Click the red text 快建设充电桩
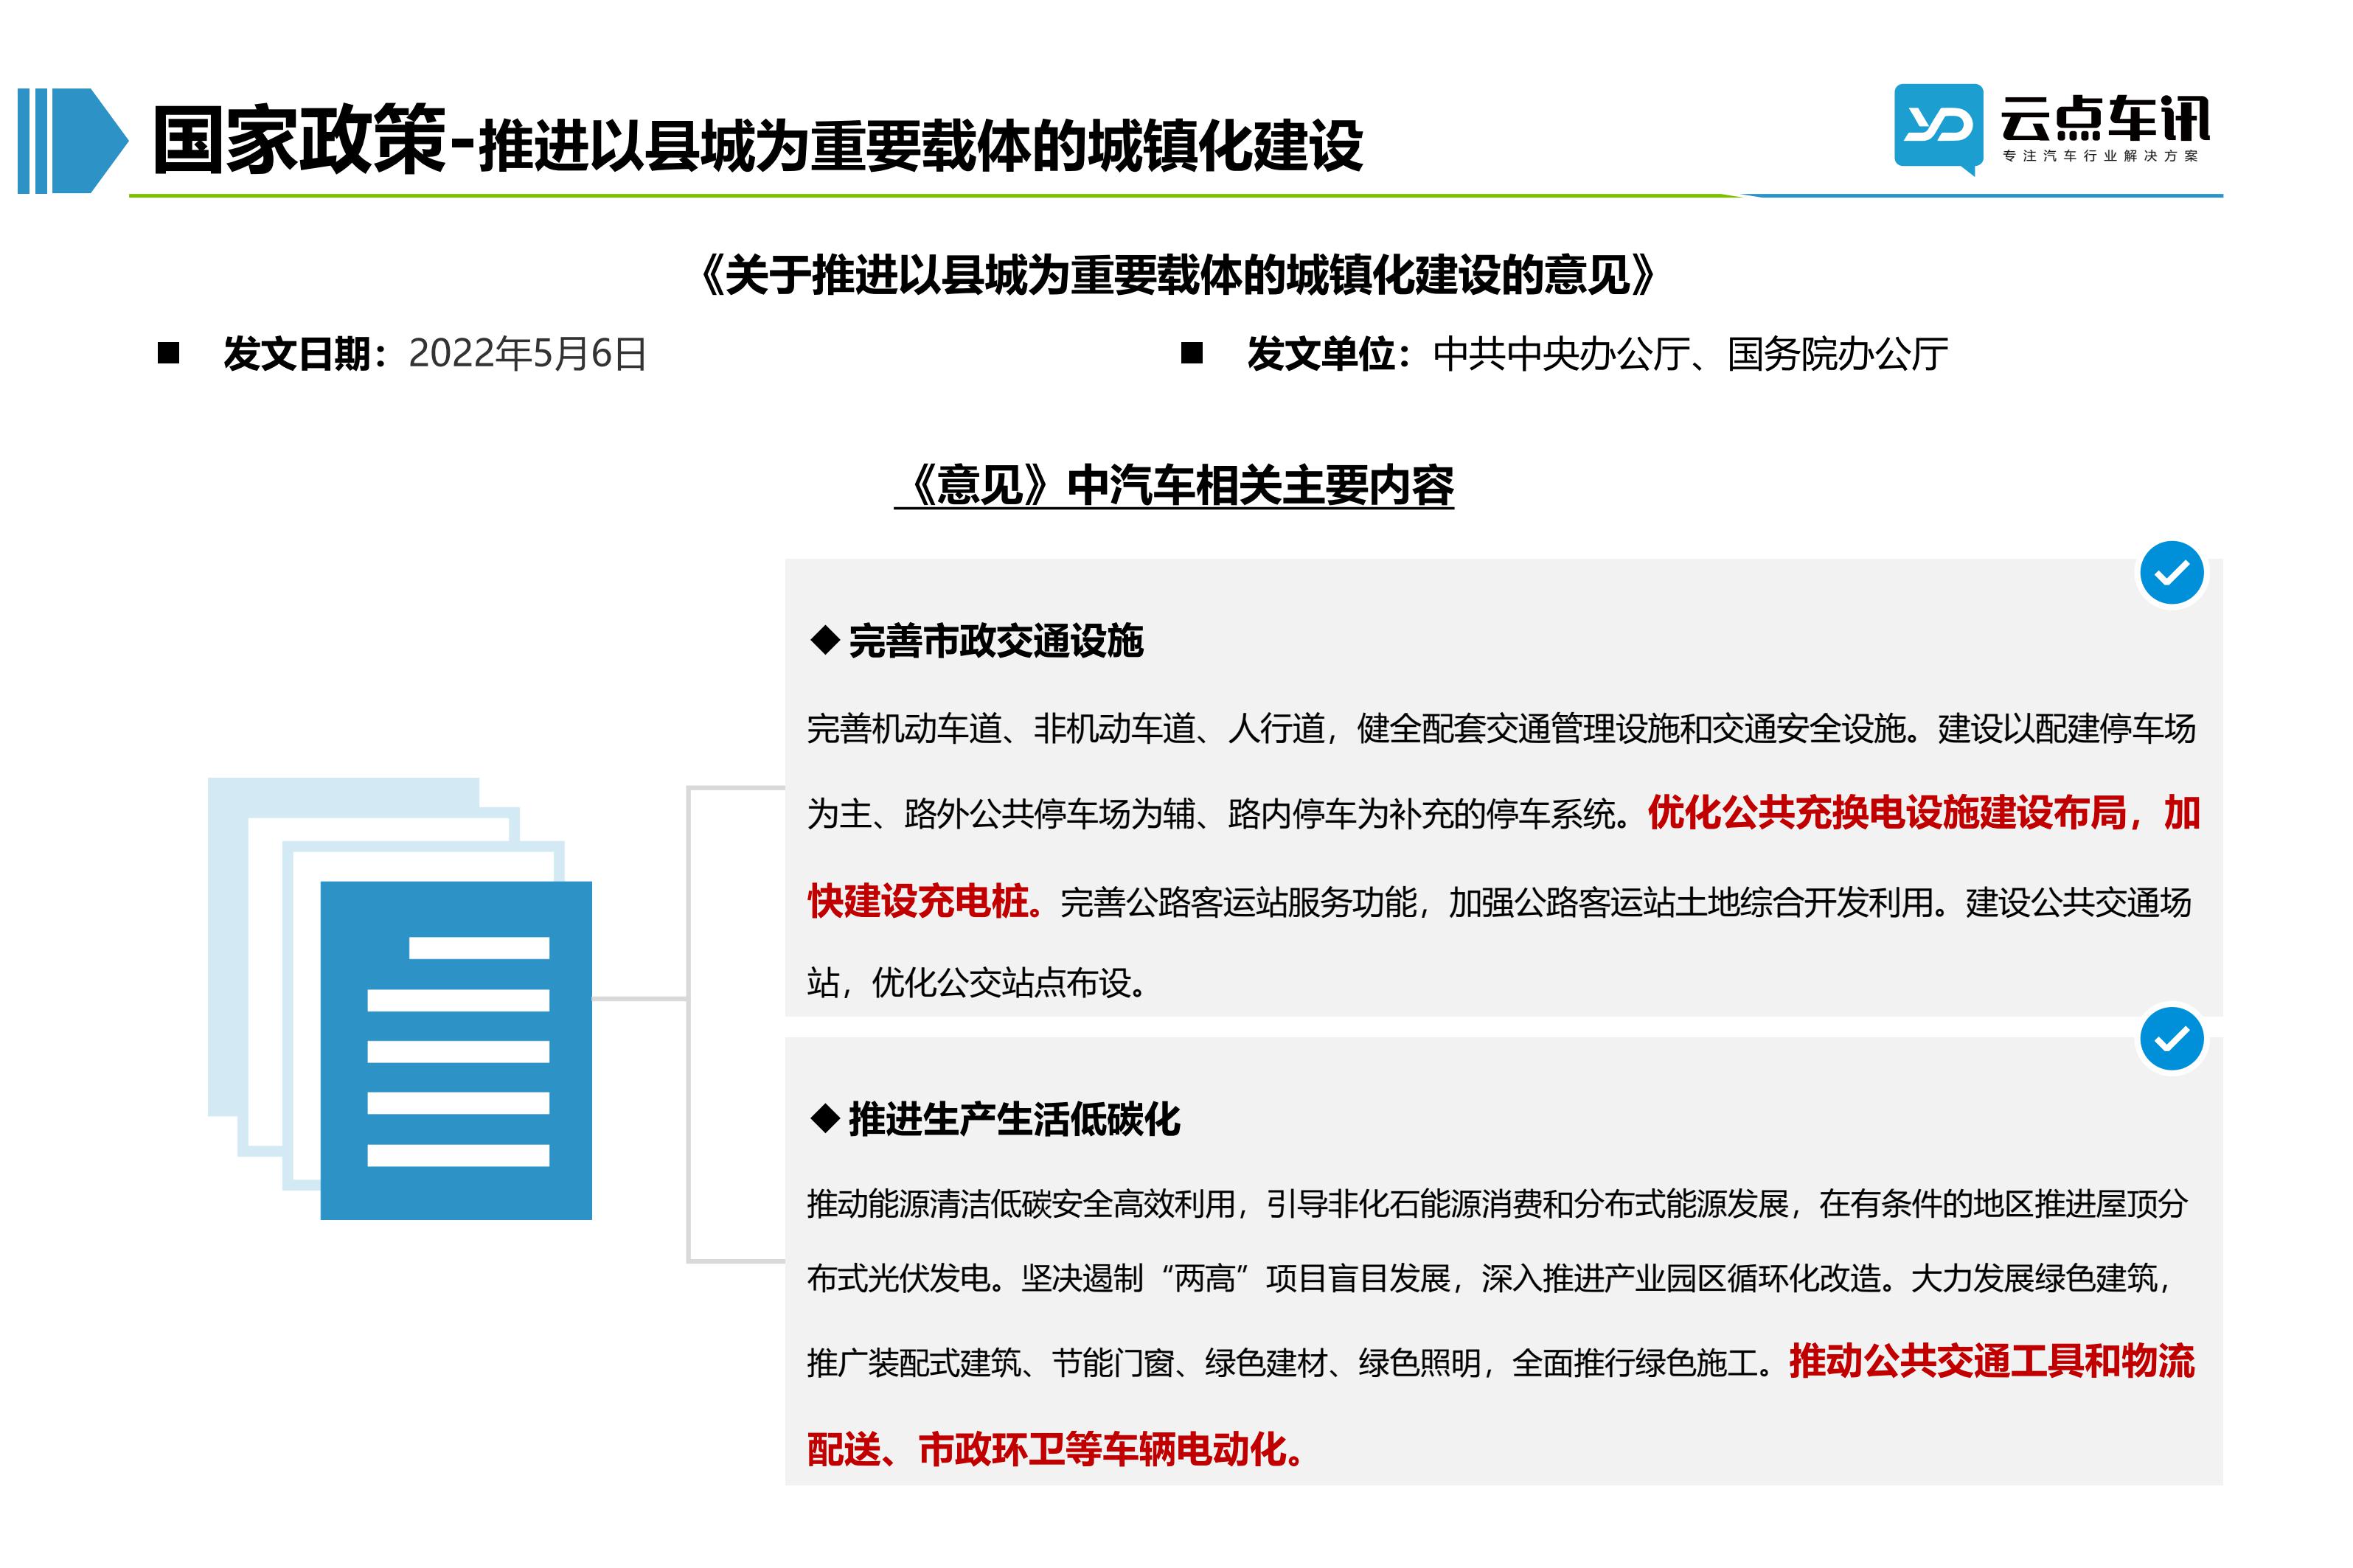This screenshot has height=1568, width=2353. coord(917,901)
